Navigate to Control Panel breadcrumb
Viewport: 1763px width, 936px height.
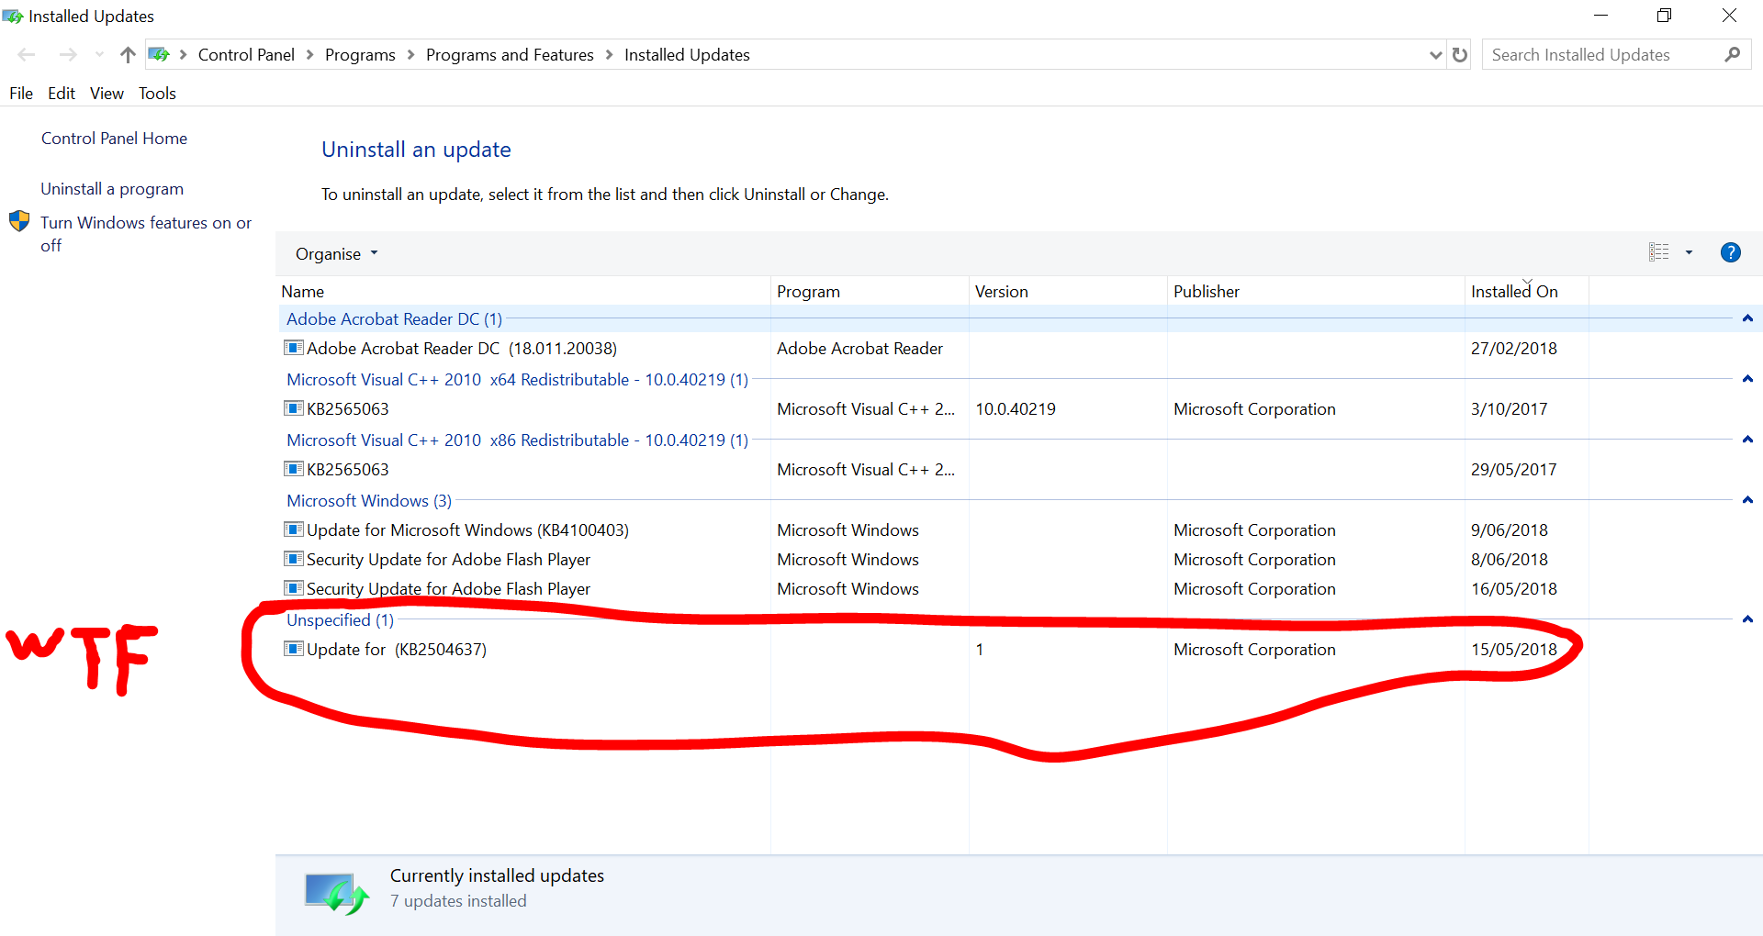point(246,55)
